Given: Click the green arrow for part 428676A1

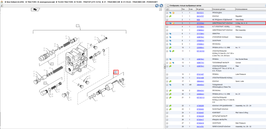Looking at the screenshot, I should tap(170, 66).
